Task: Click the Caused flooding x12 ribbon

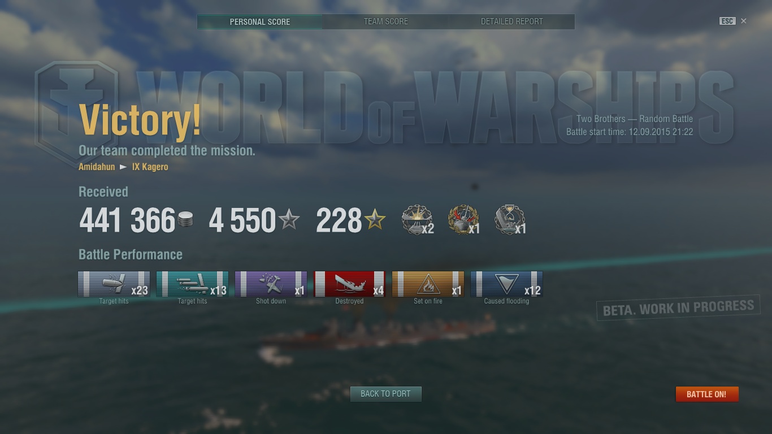Action: 506,284
